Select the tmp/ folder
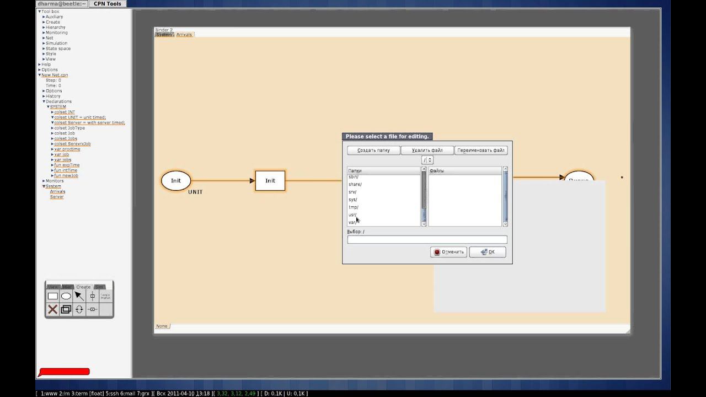 pyautogui.click(x=354, y=207)
